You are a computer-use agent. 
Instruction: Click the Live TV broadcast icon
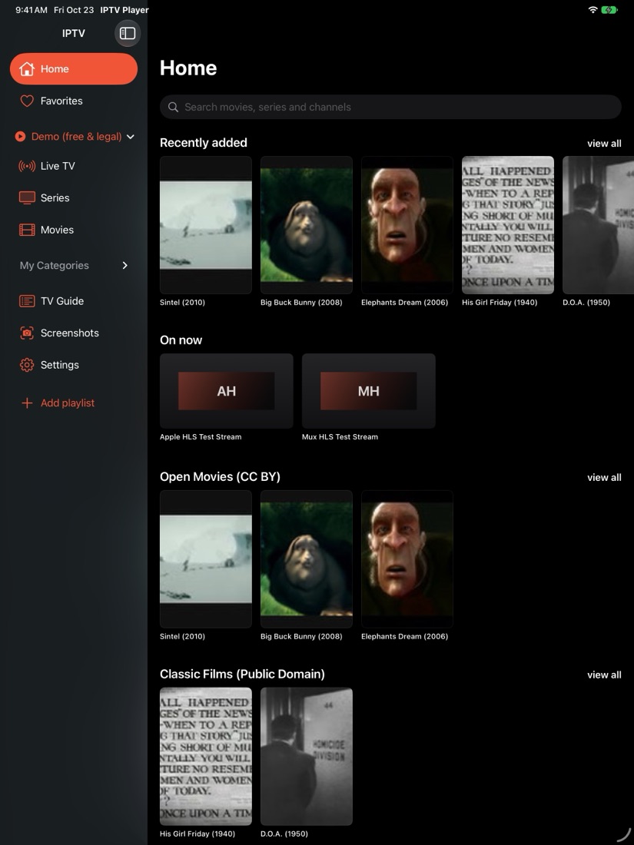(x=26, y=166)
